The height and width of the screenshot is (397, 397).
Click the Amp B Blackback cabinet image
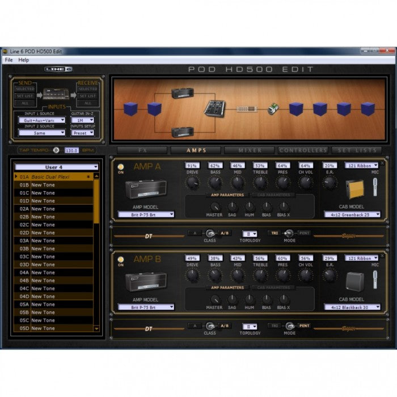(x=354, y=282)
